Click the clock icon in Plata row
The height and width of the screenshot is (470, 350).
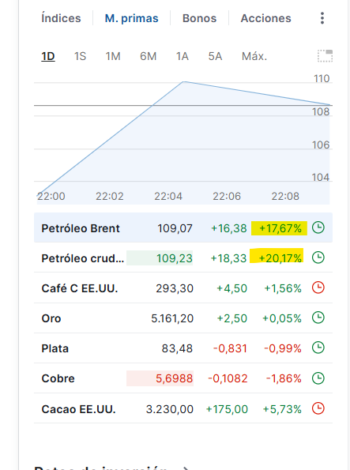pyautogui.click(x=318, y=348)
